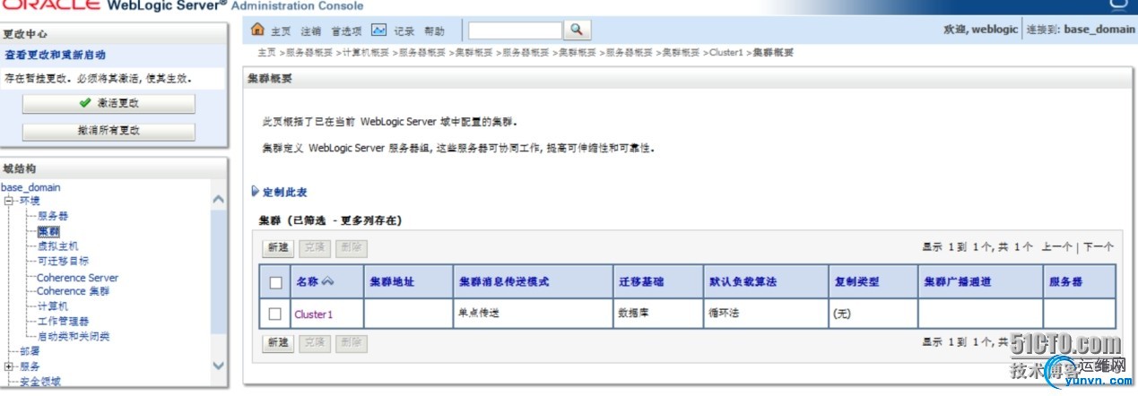Image resolution: width=1138 pixels, height=396 pixels.
Task: Click the 默认负载算法 column header
Action: point(743,281)
